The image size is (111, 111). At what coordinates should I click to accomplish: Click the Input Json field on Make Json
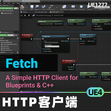(49, 24)
